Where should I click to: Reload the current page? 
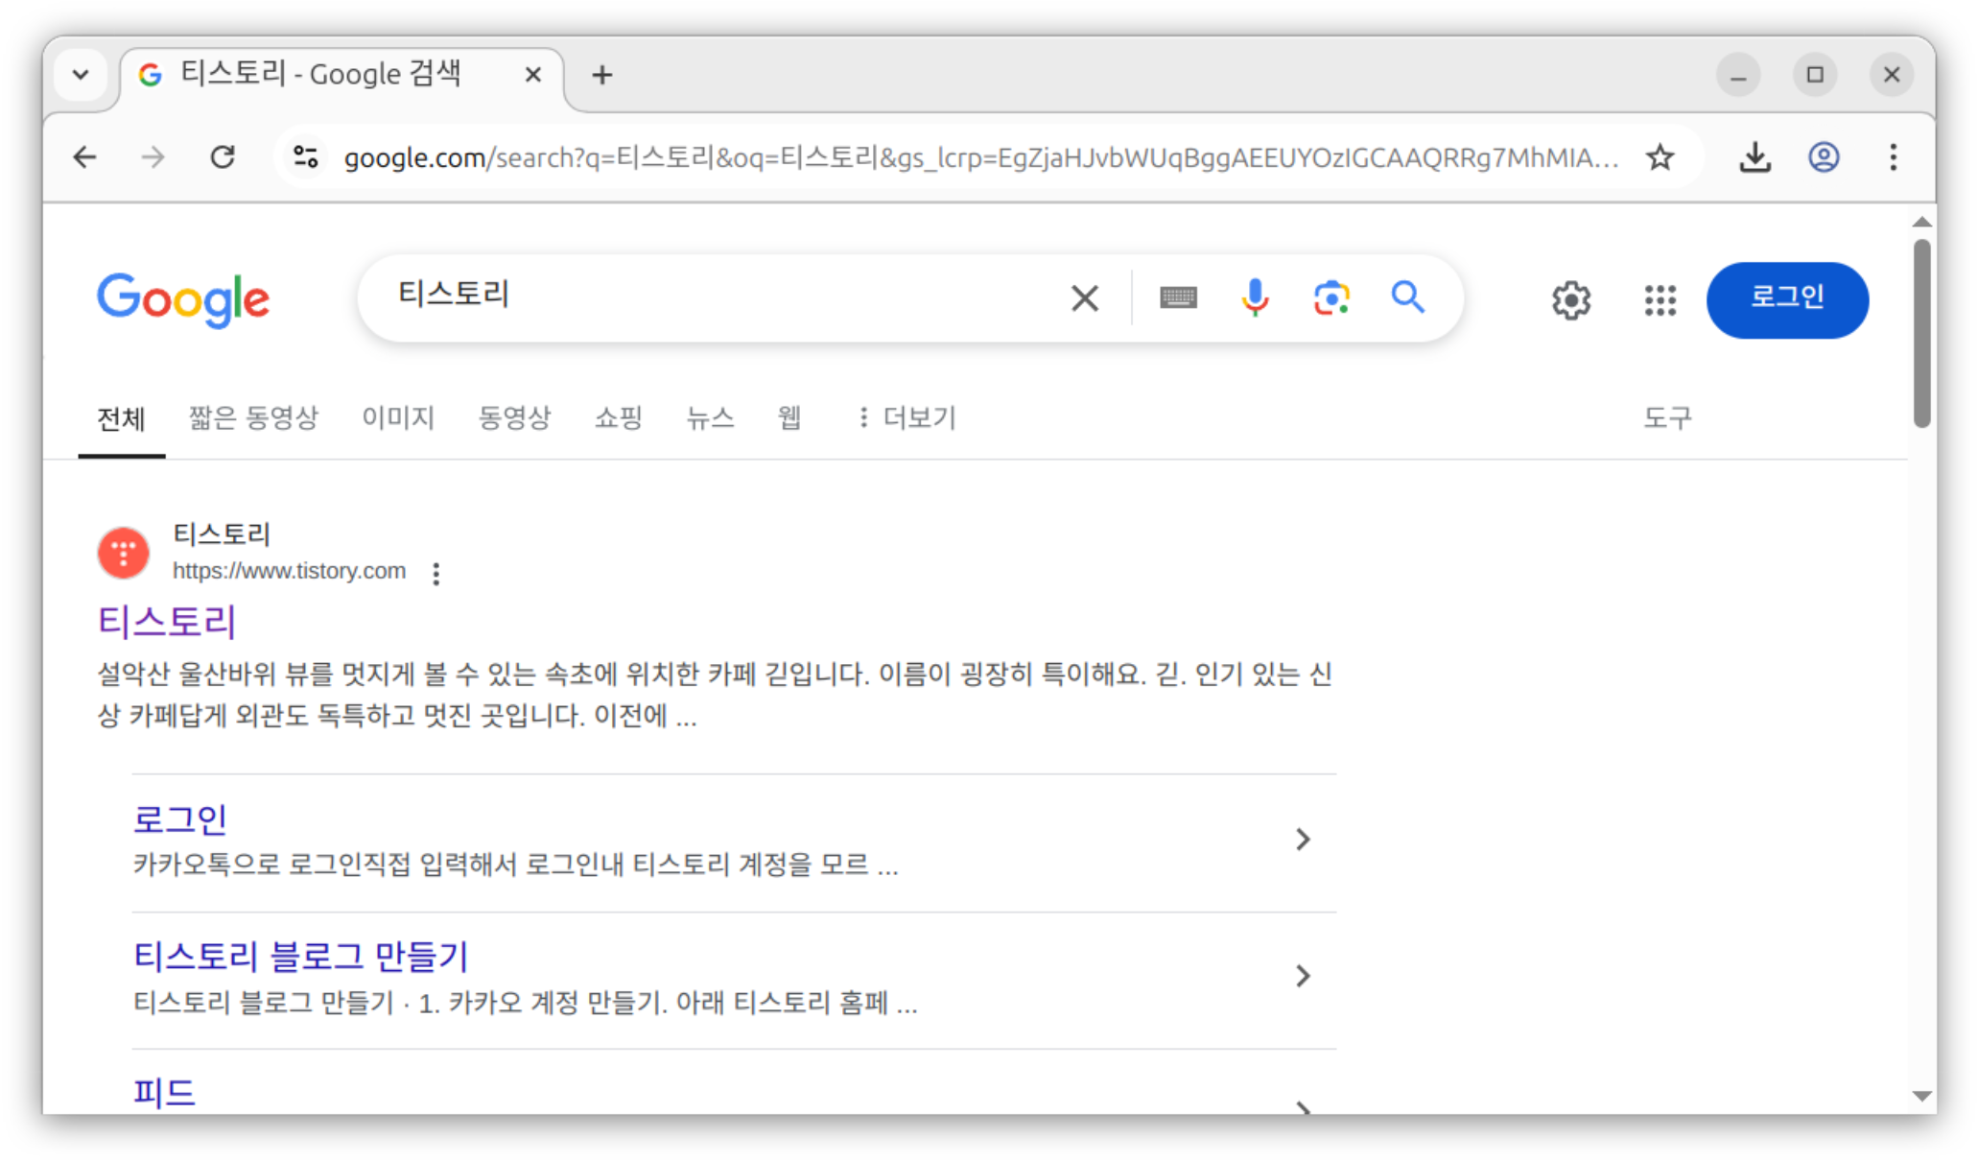(223, 157)
